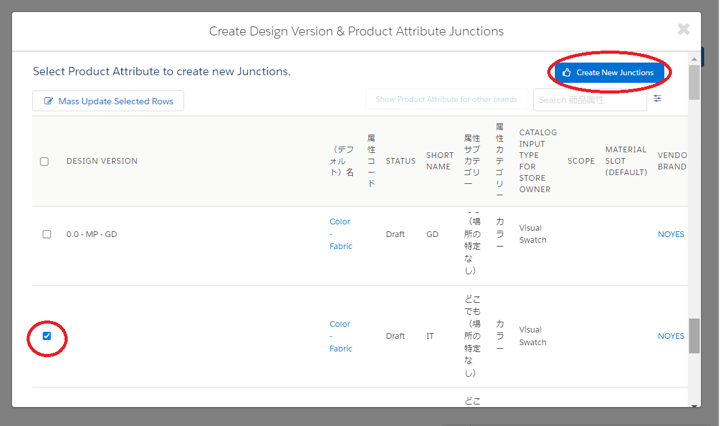Open NOYES brand link in IT row
This screenshot has width=720, height=426.
point(671,336)
